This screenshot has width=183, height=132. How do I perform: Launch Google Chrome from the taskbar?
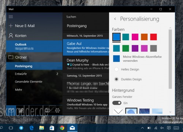tap(62, 128)
